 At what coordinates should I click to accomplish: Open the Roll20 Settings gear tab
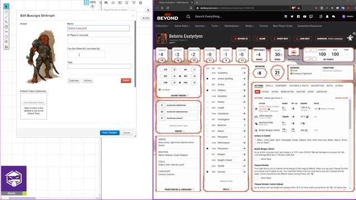click(x=141, y=3)
